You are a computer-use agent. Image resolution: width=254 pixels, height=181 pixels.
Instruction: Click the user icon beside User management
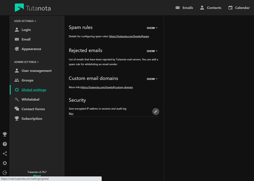click(17, 71)
